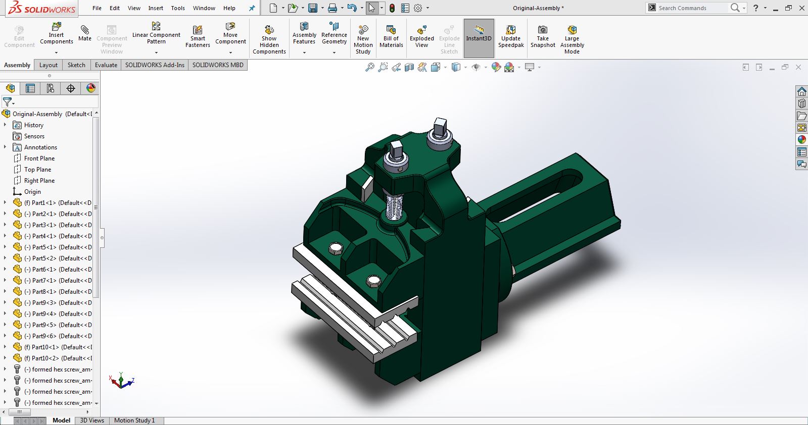Select Origin in feature tree

[x=32, y=192]
